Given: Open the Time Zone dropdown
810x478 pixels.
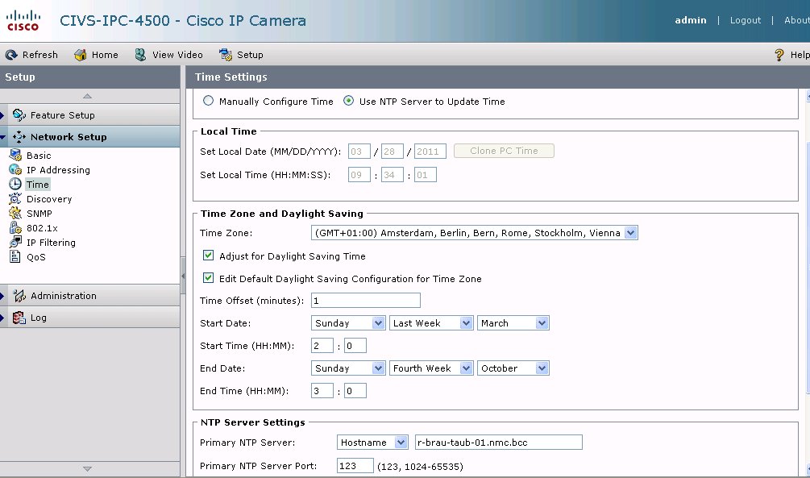Looking at the screenshot, I should tap(631, 232).
